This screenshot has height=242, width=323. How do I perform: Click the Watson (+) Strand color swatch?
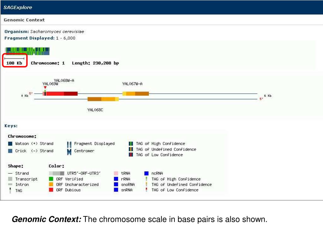coord(10,144)
